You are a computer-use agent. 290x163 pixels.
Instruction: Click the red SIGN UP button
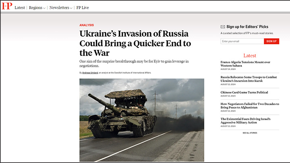[x=271, y=41]
